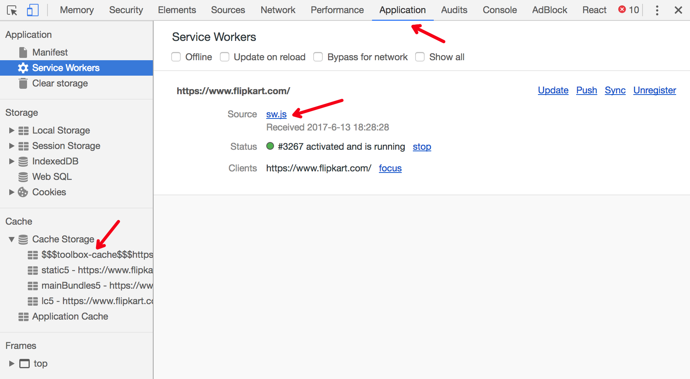Open the Sources tab

228,10
